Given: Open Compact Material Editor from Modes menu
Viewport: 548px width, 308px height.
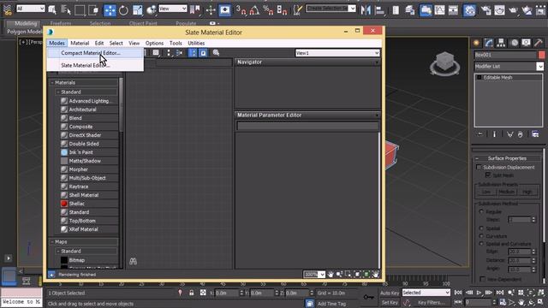Looking at the screenshot, I should (x=91, y=53).
